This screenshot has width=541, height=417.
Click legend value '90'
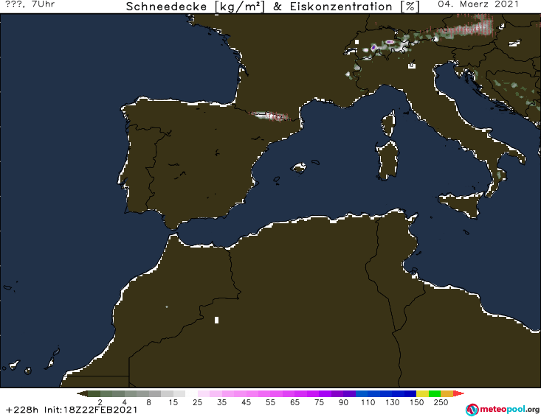[343, 402]
